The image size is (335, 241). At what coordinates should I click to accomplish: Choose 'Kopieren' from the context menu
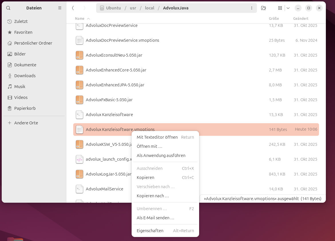click(x=145, y=178)
